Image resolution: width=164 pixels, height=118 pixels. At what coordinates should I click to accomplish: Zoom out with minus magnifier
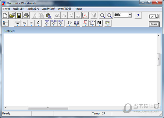[x=102, y=15]
